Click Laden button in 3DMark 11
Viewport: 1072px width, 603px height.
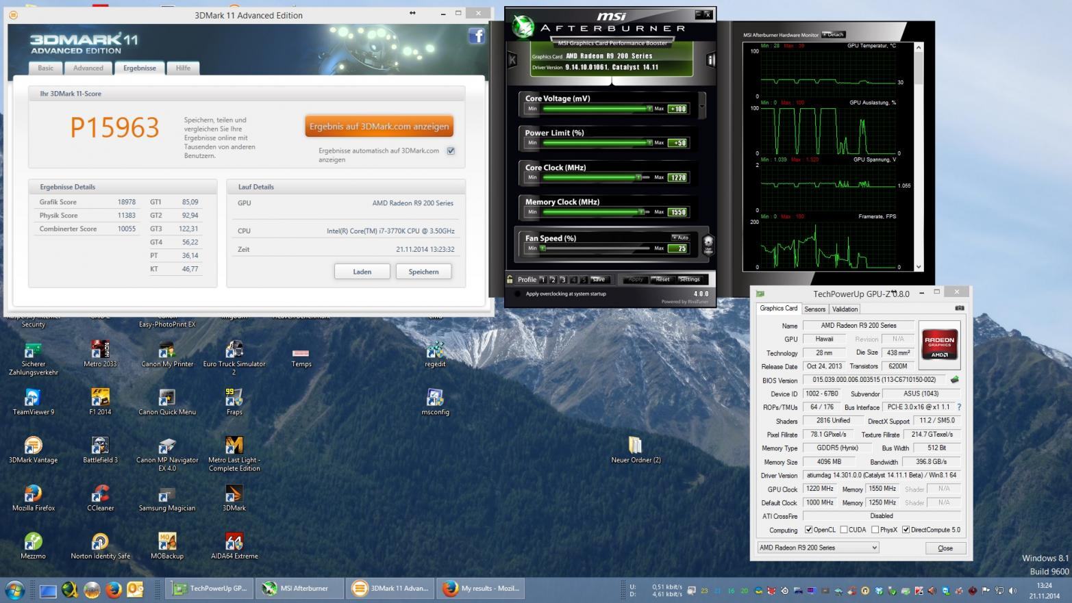[362, 272]
